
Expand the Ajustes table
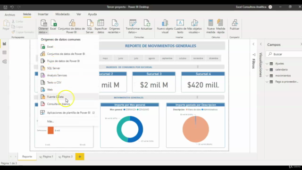(267, 63)
